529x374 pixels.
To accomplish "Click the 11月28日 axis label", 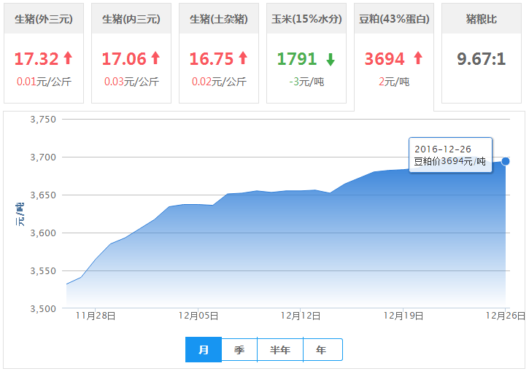I will [x=96, y=316].
